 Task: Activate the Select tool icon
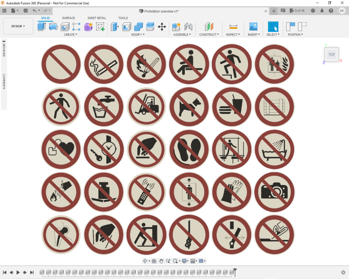tap(273, 27)
